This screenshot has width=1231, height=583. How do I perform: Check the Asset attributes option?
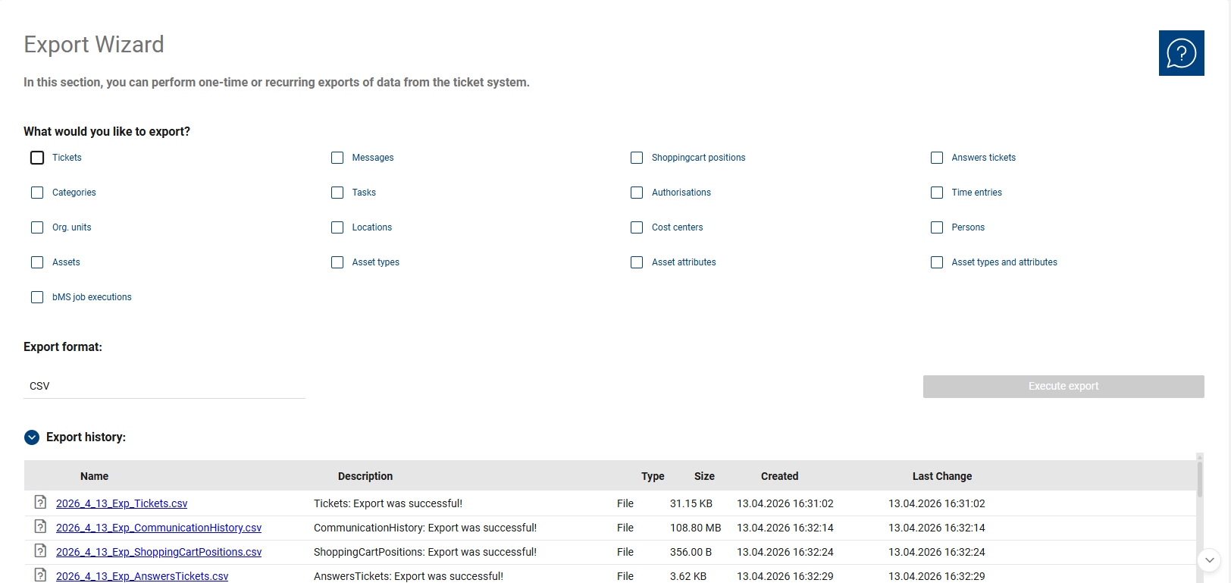pos(637,262)
